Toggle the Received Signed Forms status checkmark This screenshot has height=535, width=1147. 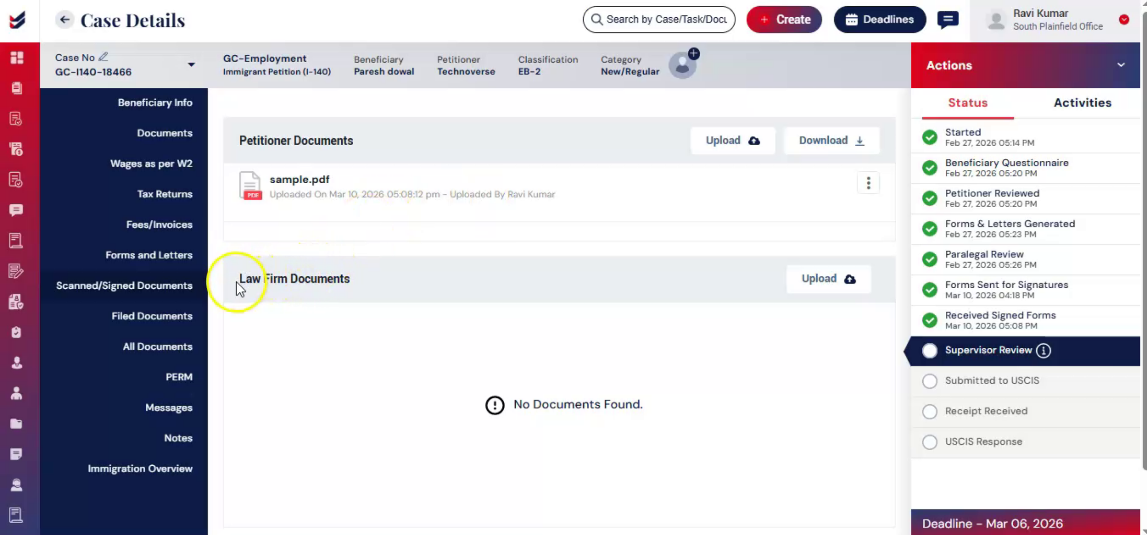click(x=930, y=320)
